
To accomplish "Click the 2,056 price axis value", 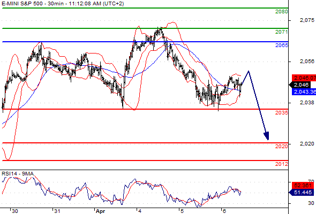I will tap(307, 62).
